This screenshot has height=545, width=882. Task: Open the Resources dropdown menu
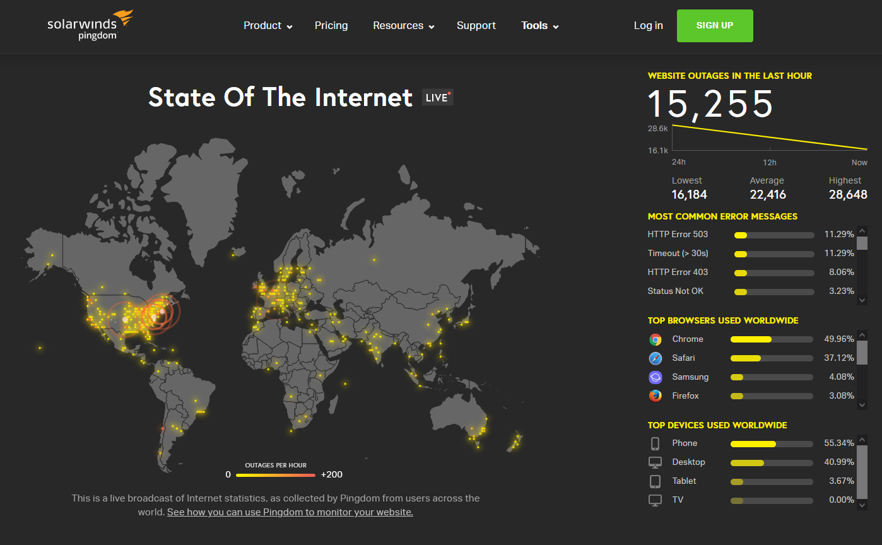(404, 26)
